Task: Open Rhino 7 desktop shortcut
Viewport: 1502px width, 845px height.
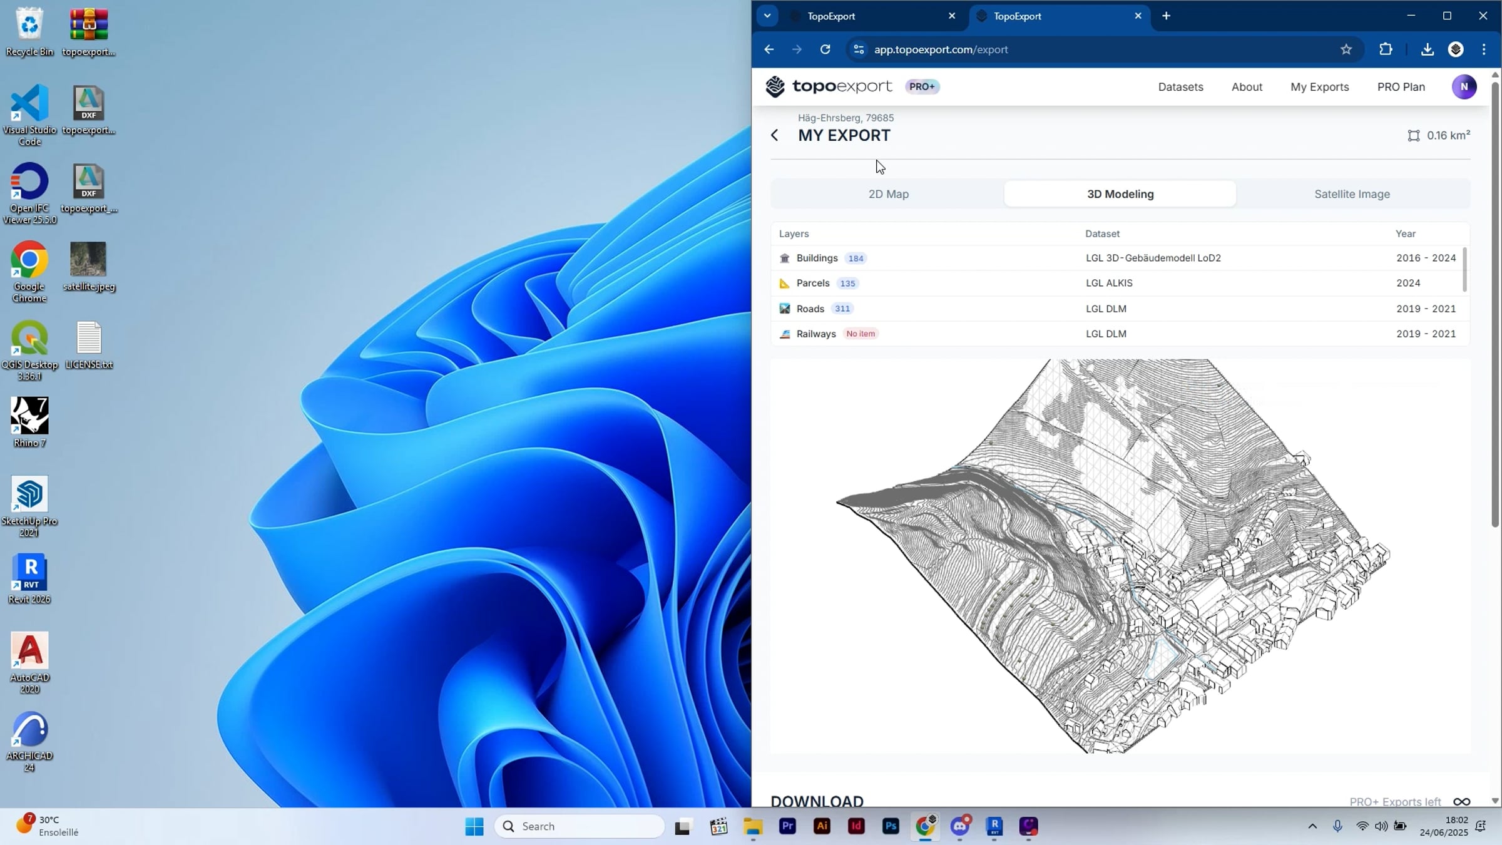Action: [29, 422]
